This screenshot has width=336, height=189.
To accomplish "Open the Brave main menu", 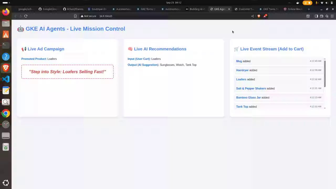I will [x=332, y=16].
